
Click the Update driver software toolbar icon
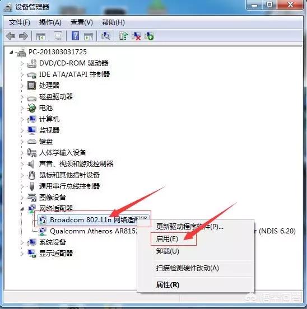pyautogui.click(x=123, y=36)
